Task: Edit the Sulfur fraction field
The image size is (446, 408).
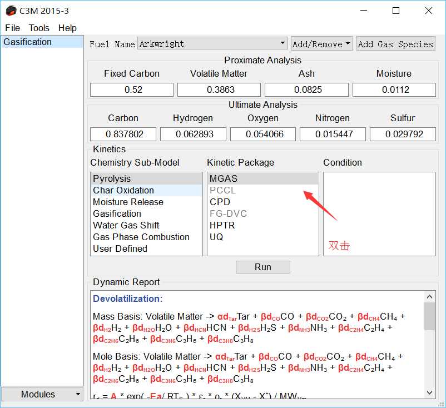Action: pos(403,134)
